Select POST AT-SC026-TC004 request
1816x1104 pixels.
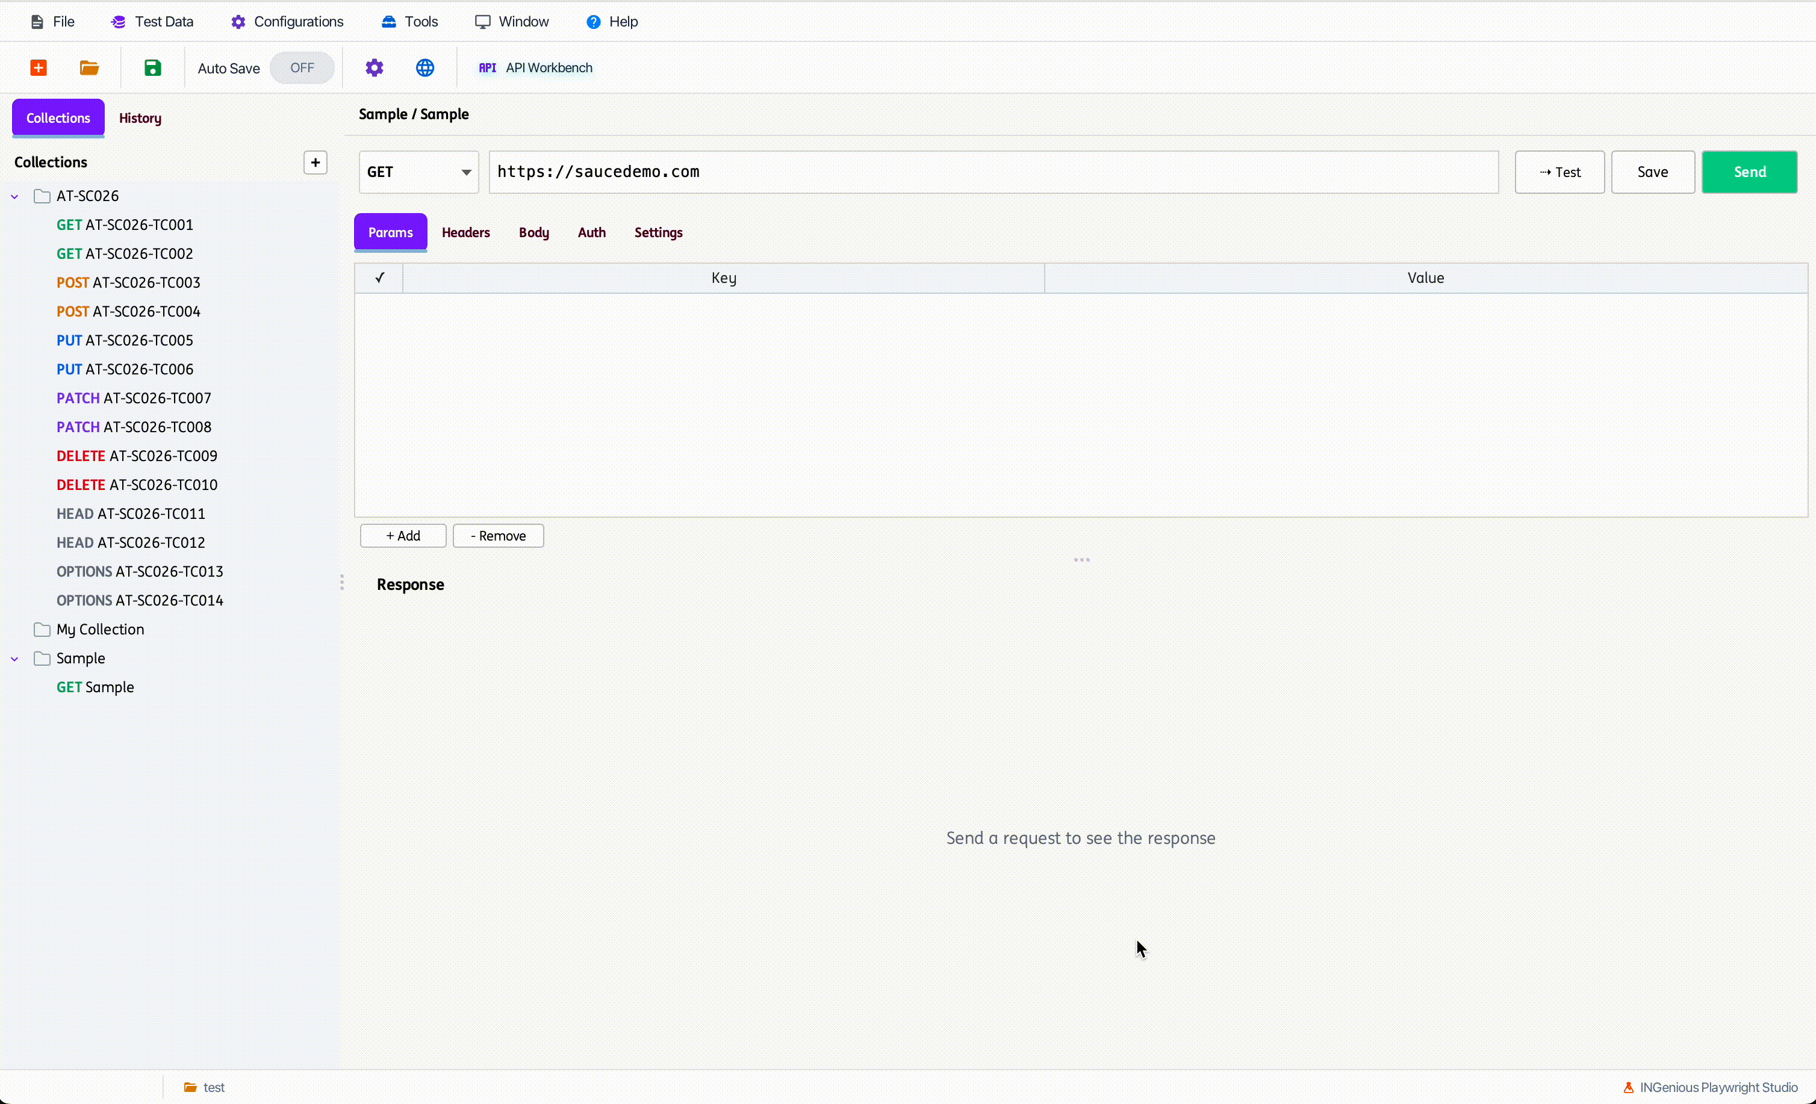[128, 311]
